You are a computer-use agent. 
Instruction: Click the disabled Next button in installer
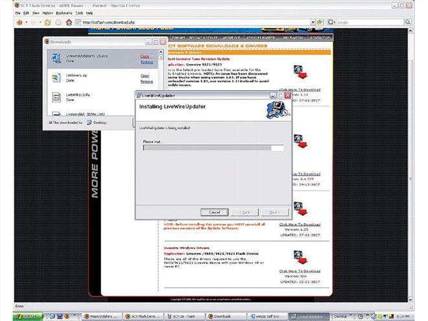coord(274,212)
